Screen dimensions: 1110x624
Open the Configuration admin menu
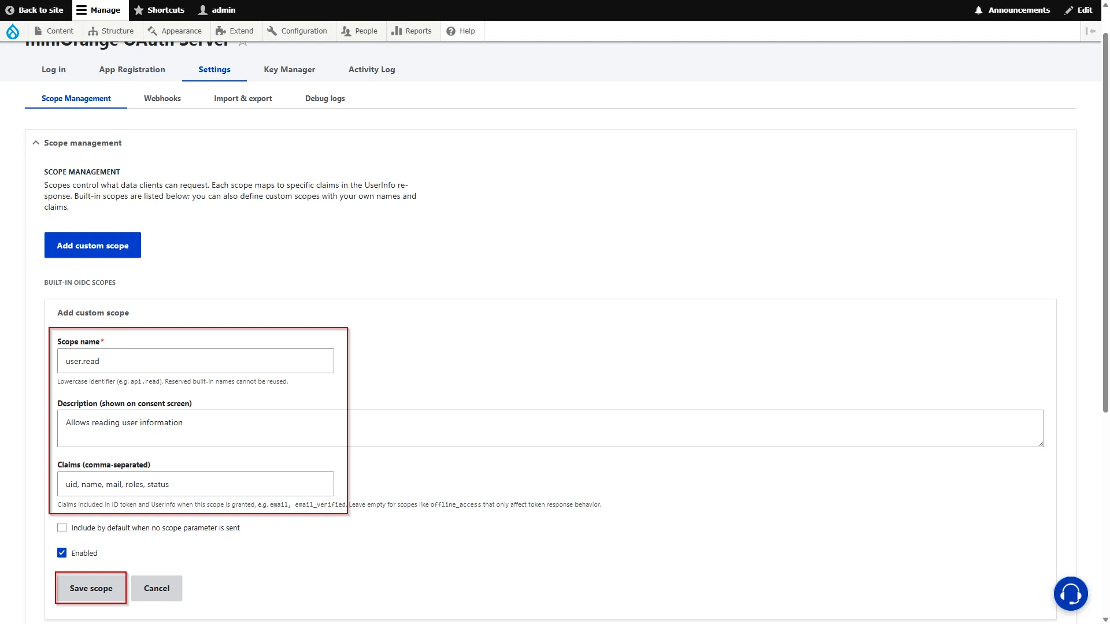pyautogui.click(x=297, y=31)
